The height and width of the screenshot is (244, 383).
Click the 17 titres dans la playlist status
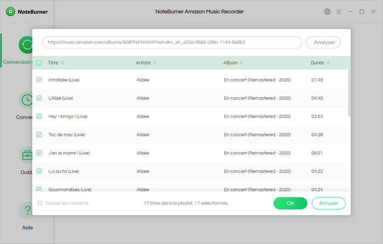point(186,203)
